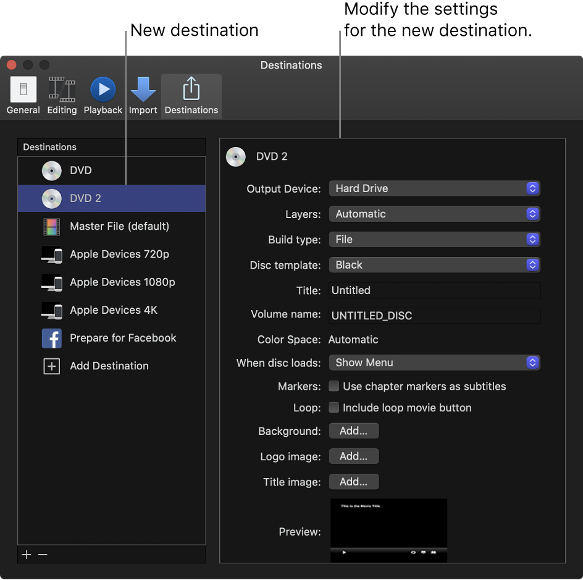Click the DVD menu preview thumbnail

pyautogui.click(x=388, y=531)
